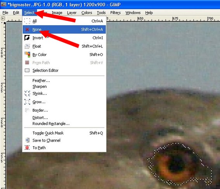Open the Colors menu

point(87,13)
